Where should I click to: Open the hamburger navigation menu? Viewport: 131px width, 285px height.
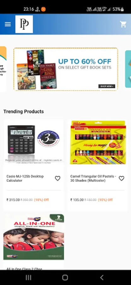(x=8, y=24)
